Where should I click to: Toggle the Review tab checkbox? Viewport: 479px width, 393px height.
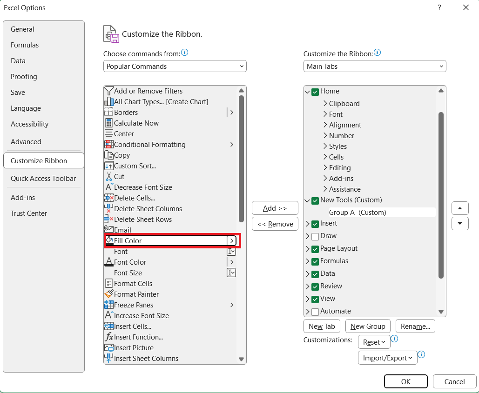click(315, 286)
